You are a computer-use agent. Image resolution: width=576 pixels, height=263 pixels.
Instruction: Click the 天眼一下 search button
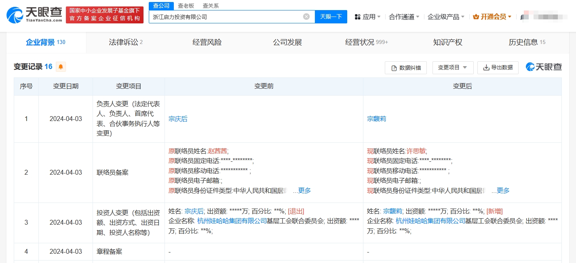pyautogui.click(x=331, y=17)
